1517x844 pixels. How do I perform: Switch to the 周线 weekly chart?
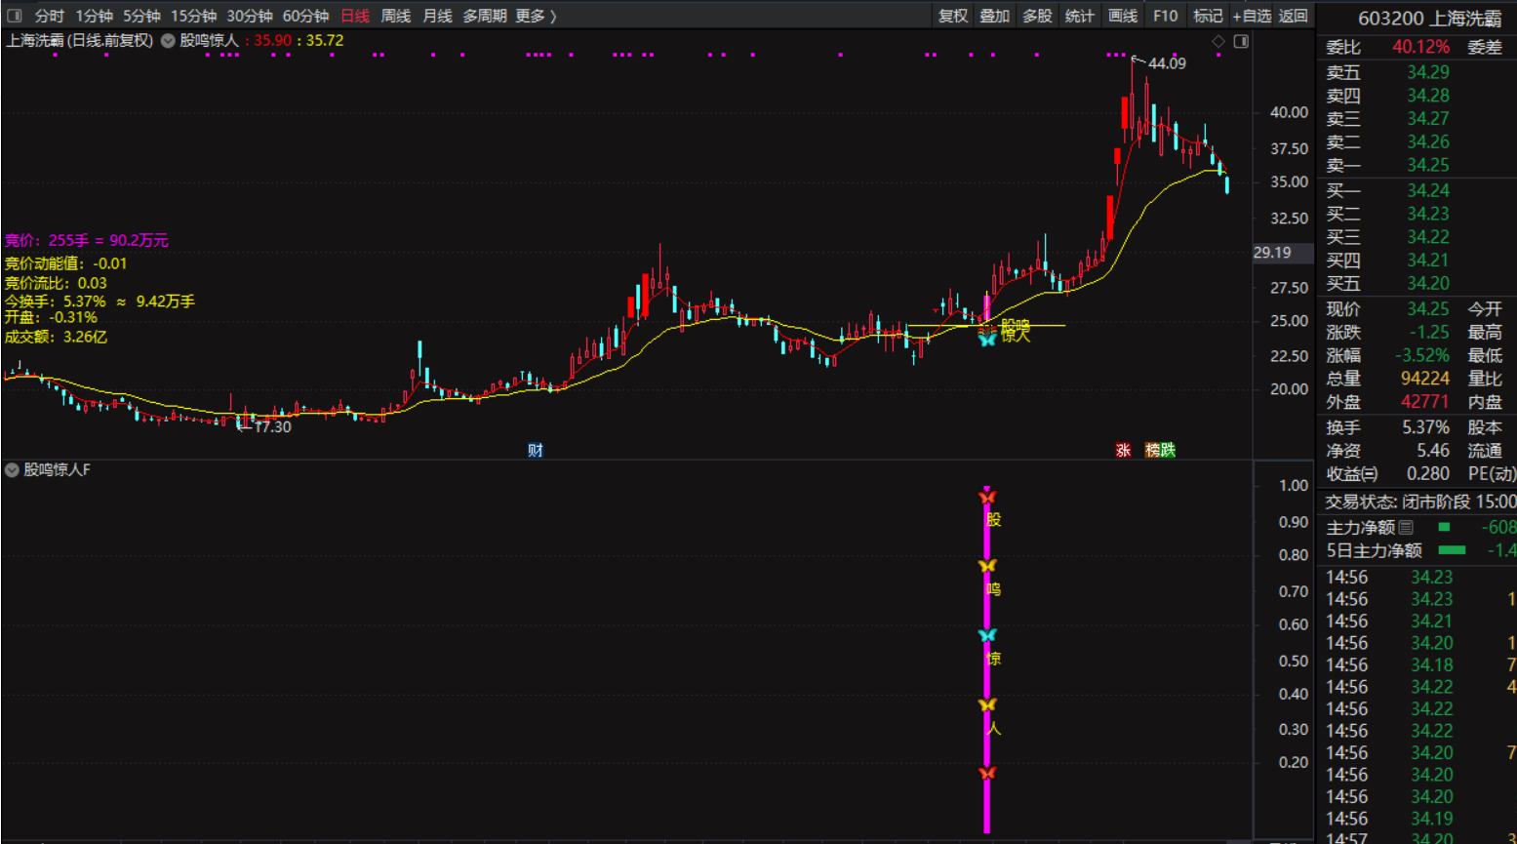click(395, 16)
